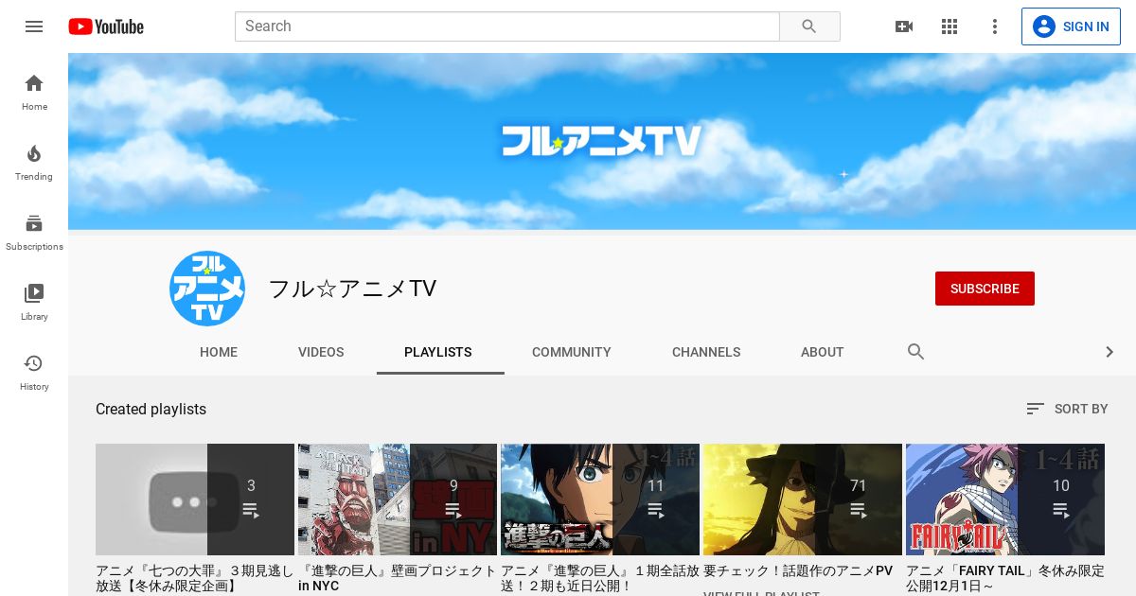
Task: Click playlist icon on 9-video thumbnail
Action: (453, 511)
